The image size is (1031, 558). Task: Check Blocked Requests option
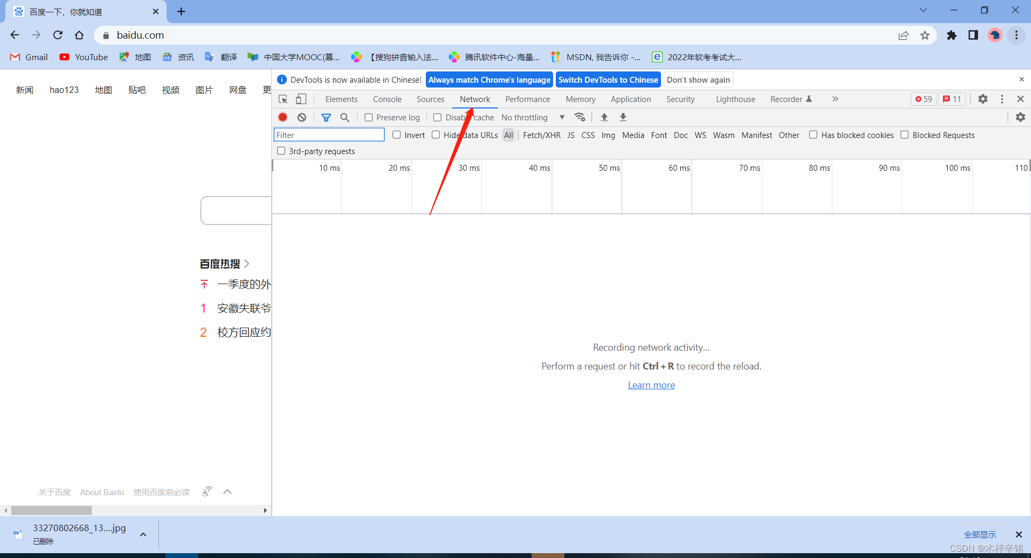[x=904, y=135]
